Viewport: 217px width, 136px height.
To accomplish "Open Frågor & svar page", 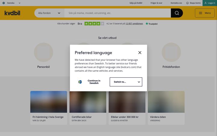I will click(x=156, y=3).
